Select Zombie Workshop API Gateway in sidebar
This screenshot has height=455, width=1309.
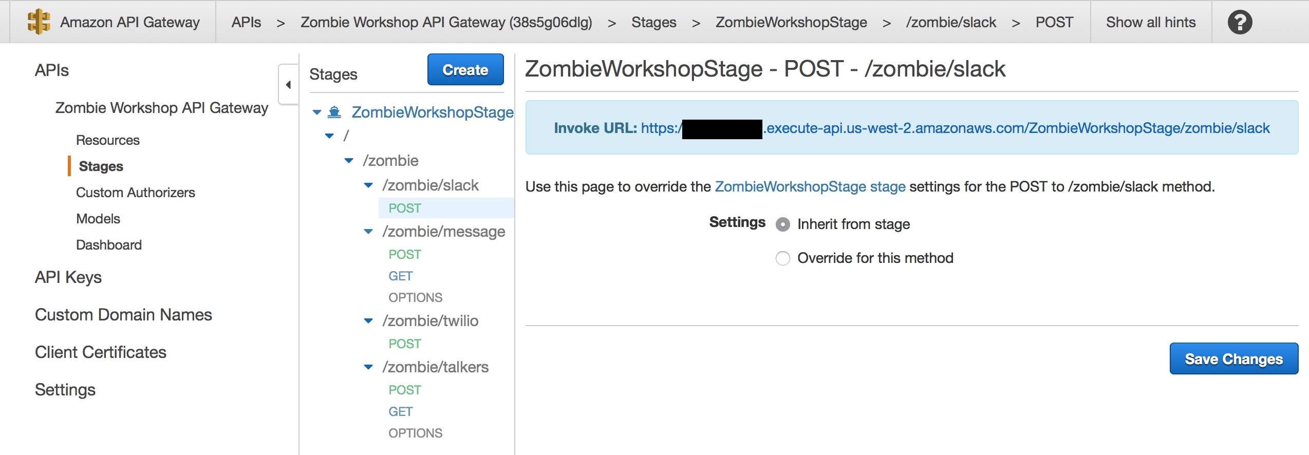coord(162,108)
